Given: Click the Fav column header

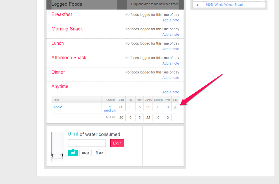Looking at the screenshot, I should pyautogui.click(x=175, y=100).
